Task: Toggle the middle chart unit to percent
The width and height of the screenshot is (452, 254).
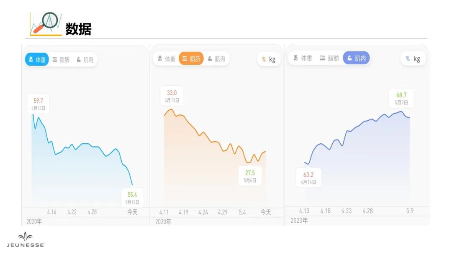Action: click(x=264, y=60)
